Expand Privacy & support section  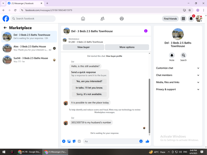(x=178, y=89)
